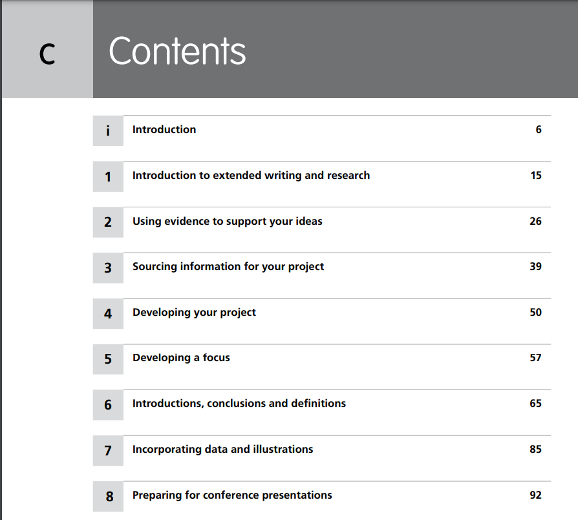This screenshot has height=520, width=578.
Task: Click page number 92
Action: point(535,495)
